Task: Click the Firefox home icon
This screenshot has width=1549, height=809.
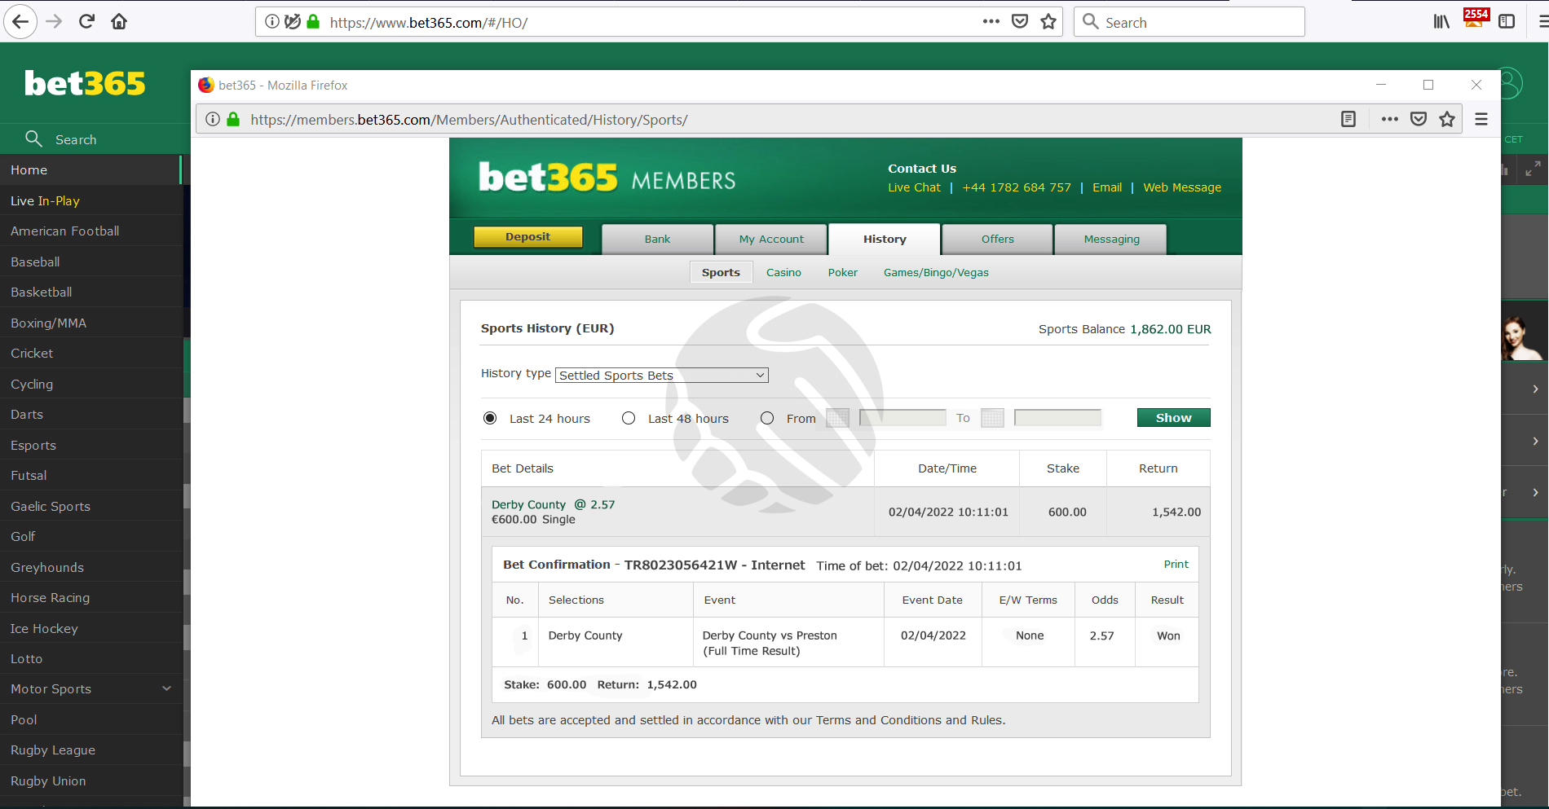Action: pos(119,22)
